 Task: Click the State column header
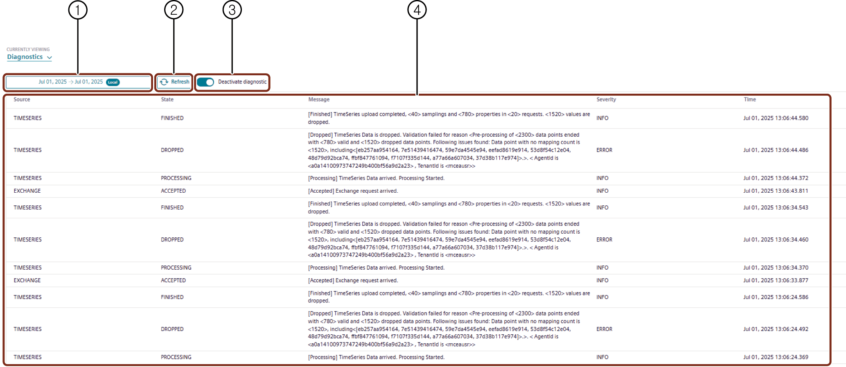(x=167, y=99)
